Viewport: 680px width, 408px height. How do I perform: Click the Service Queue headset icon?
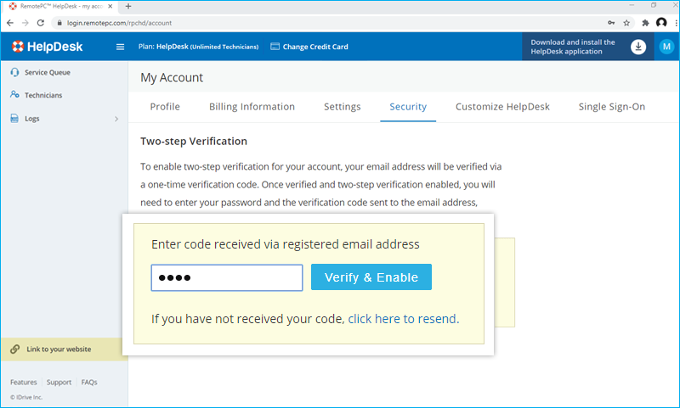(x=15, y=73)
